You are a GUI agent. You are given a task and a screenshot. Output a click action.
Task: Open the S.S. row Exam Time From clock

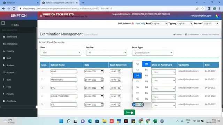(x=119, y=105)
